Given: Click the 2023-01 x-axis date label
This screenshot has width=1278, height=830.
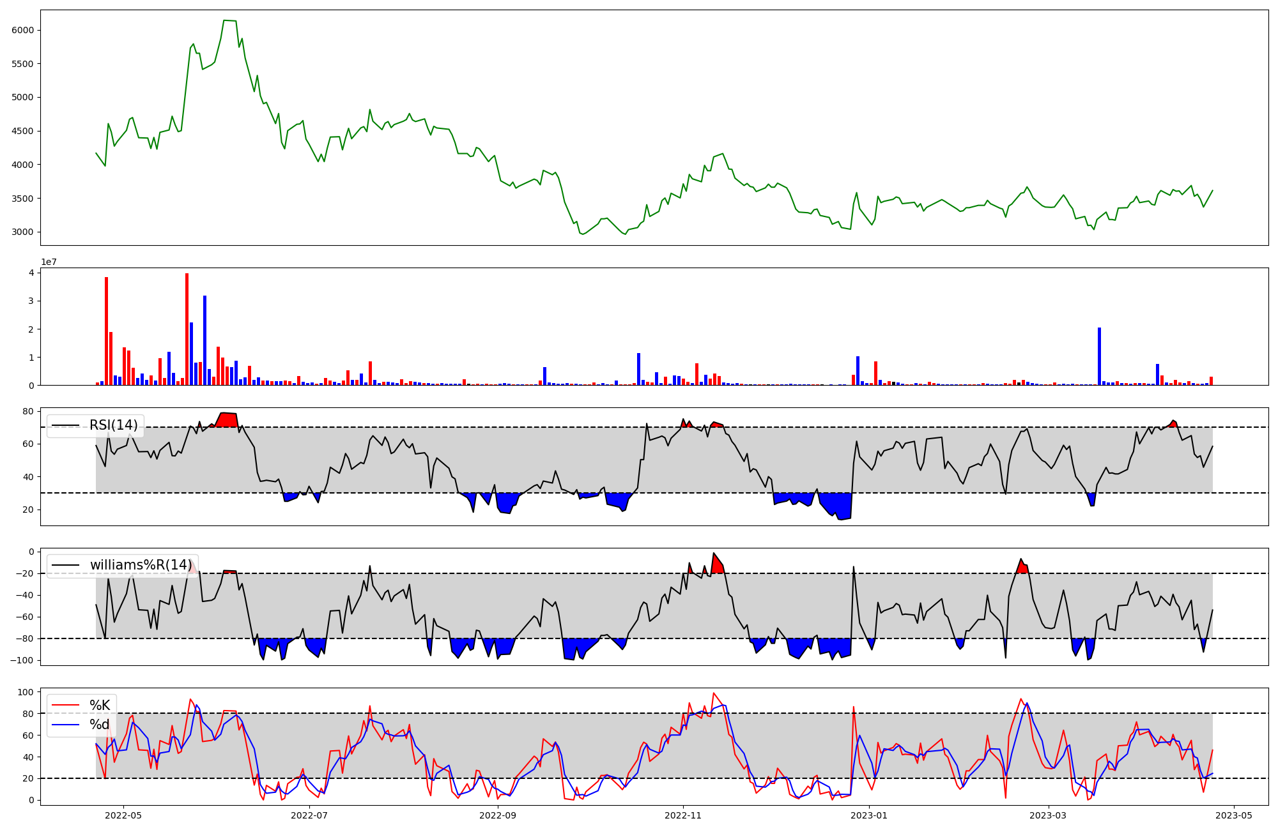Looking at the screenshot, I should [869, 815].
